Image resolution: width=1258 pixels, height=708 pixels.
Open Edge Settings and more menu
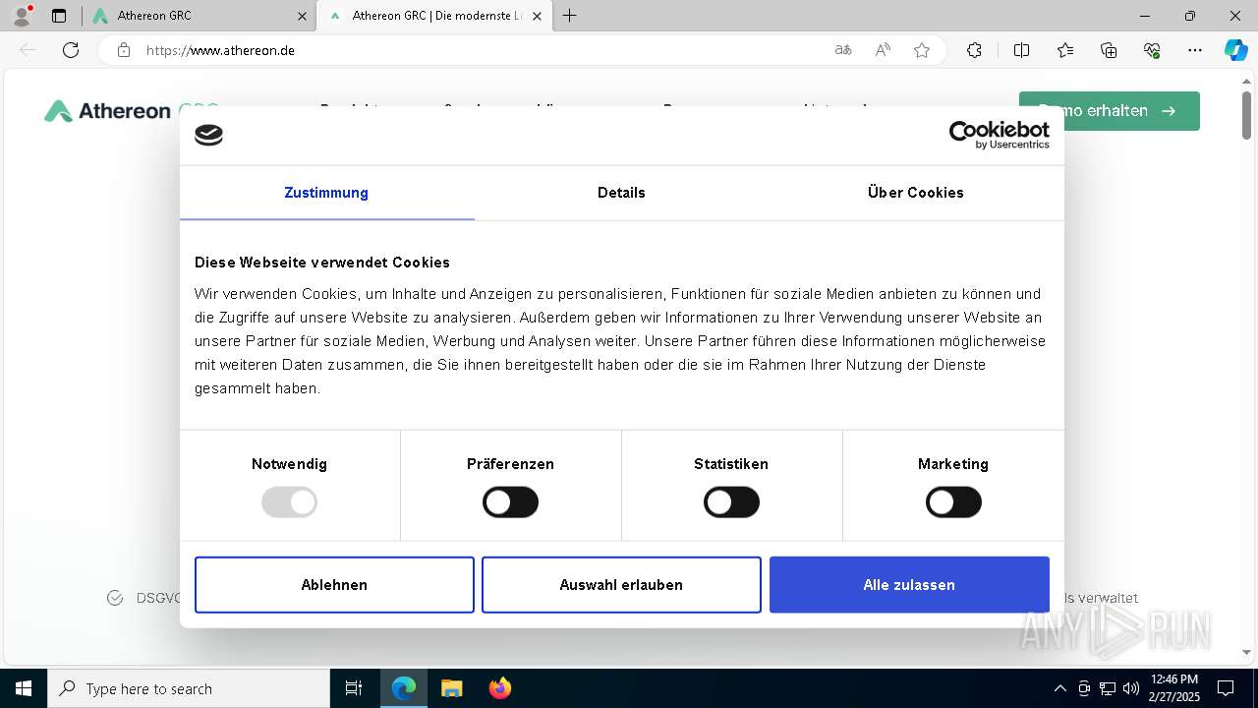coord(1195,50)
